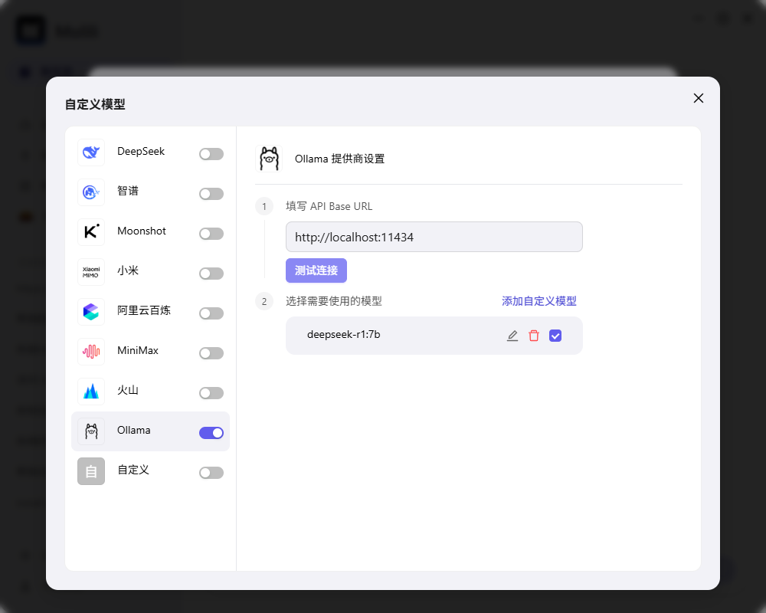
Task: Enable the DeepSeek provider toggle
Action: [211, 154]
